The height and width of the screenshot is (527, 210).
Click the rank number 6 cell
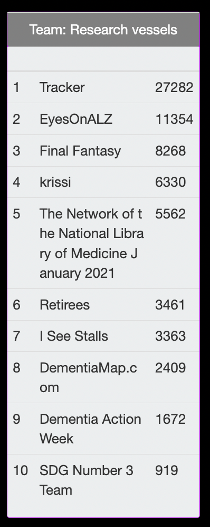click(x=16, y=304)
